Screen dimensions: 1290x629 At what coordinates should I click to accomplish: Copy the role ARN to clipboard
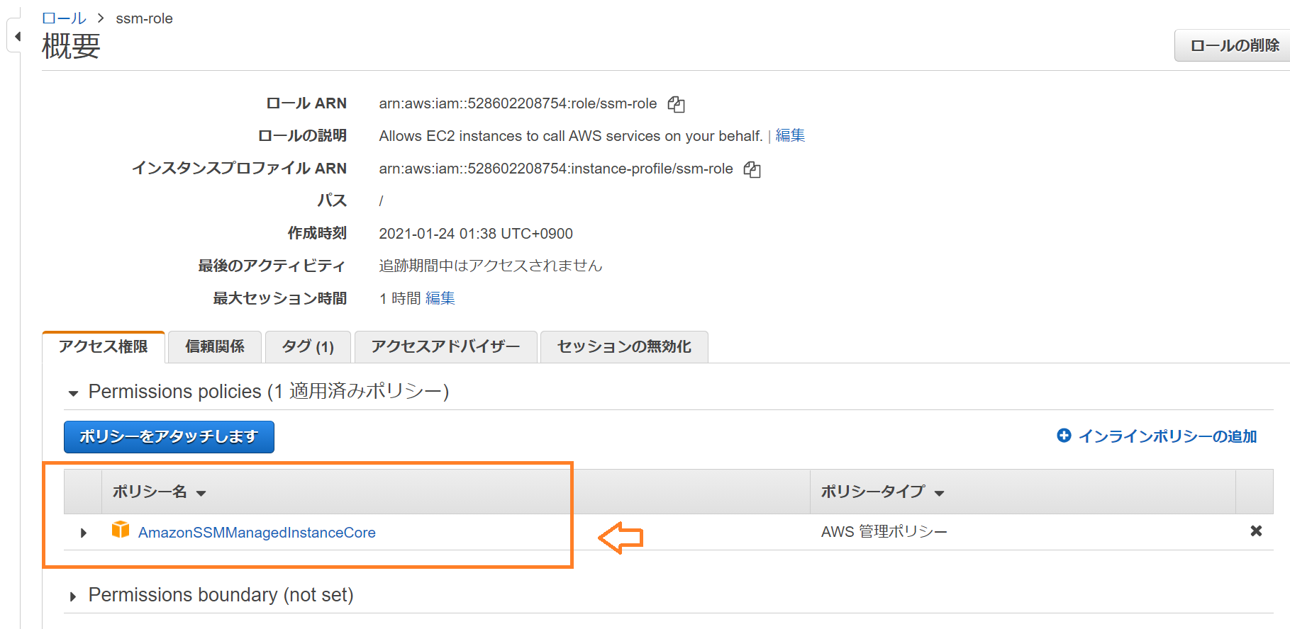pyautogui.click(x=676, y=105)
